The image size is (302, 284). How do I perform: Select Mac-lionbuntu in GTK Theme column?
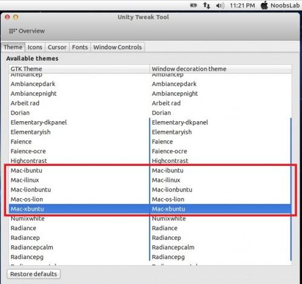point(79,190)
